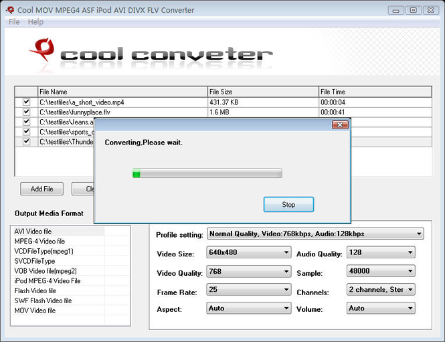445x342 pixels.
Task: Select the C:\testfiles\funnyplace.flv row text
Action: pos(75,112)
